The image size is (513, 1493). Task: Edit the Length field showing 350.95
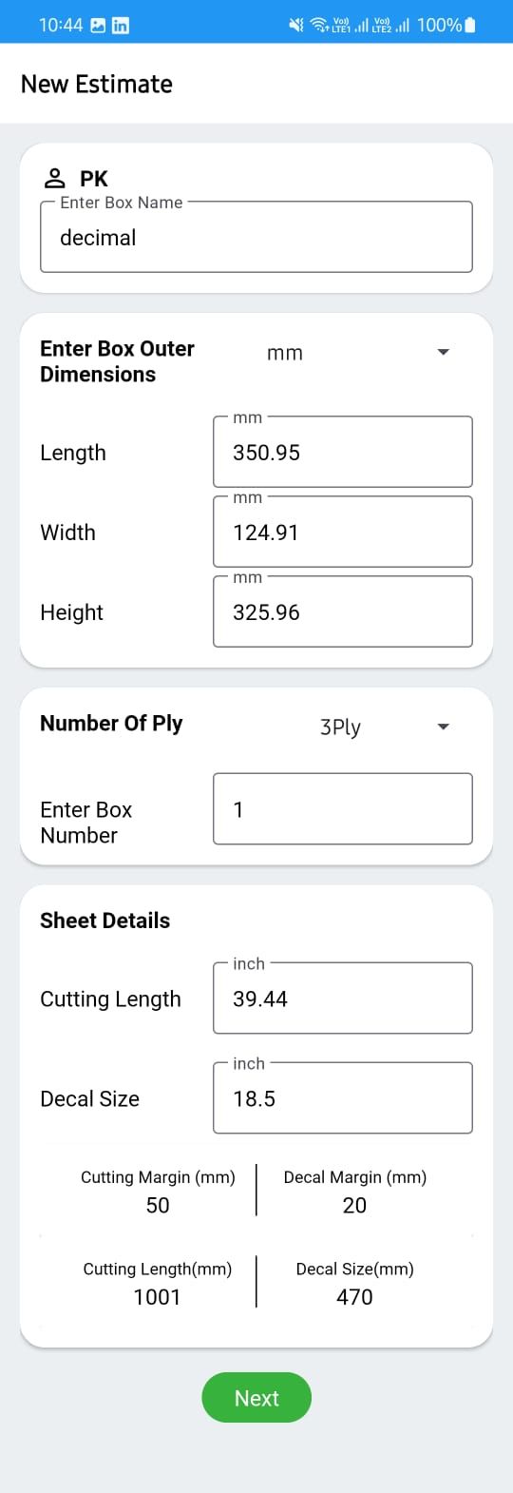pyautogui.click(x=343, y=452)
